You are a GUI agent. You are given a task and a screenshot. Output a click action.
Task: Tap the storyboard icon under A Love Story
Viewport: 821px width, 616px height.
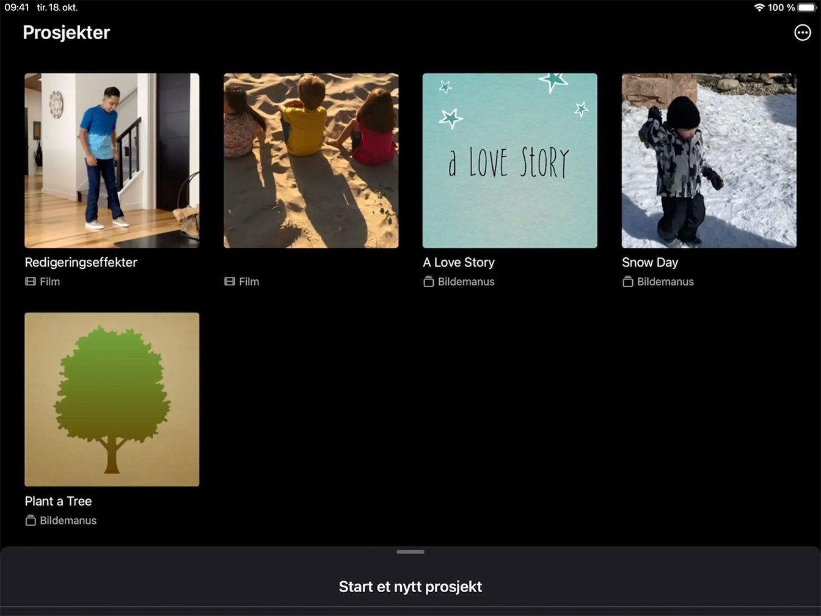point(429,282)
